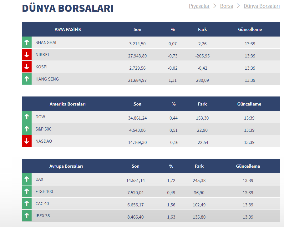Click the Amerika Borsaları table header
The height and width of the screenshot is (227, 284).
coord(68,104)
